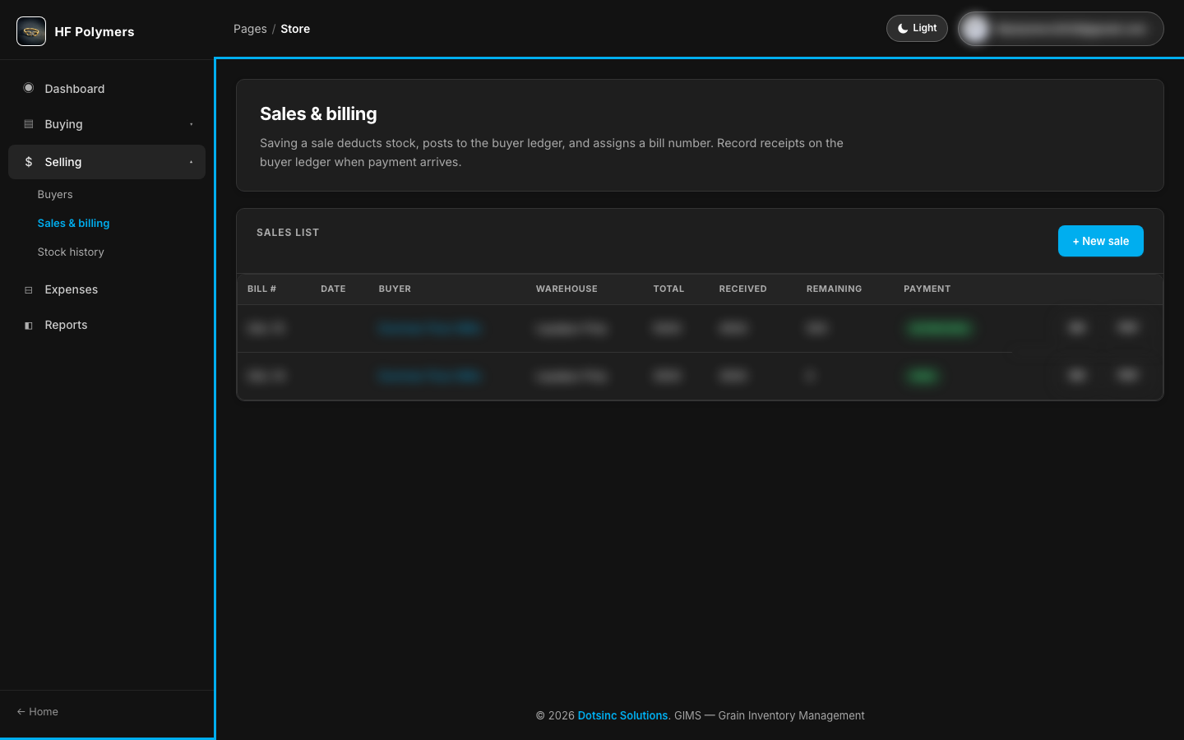This screenshot has height=740, width=1184.
Task: Collapse the Selling menu chevron
Action: [192, 162]
